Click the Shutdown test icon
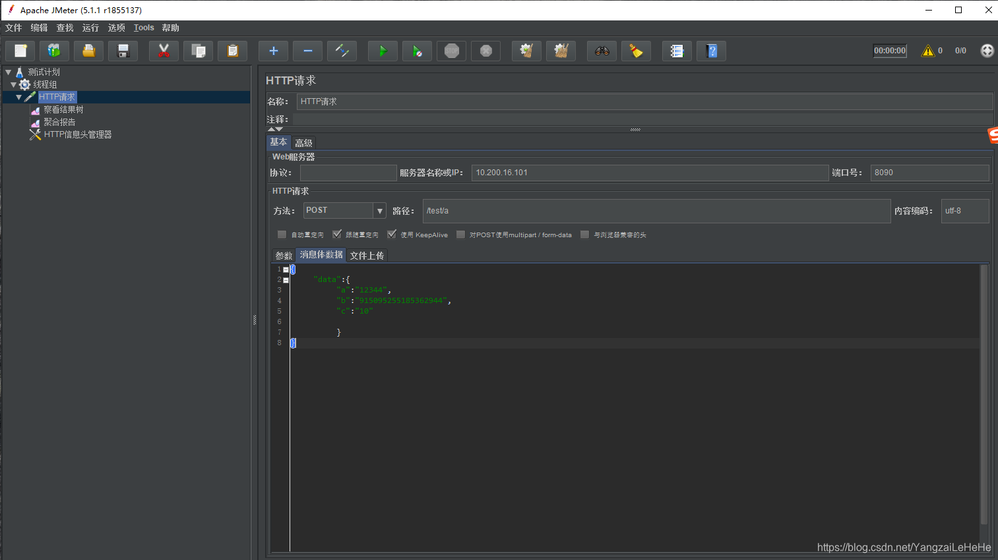 coord(485,51)
